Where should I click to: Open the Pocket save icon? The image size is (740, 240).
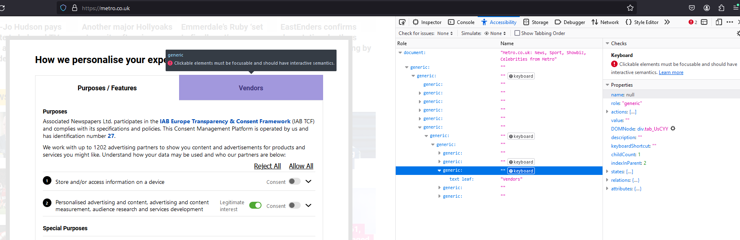click(x=692, y=8)
